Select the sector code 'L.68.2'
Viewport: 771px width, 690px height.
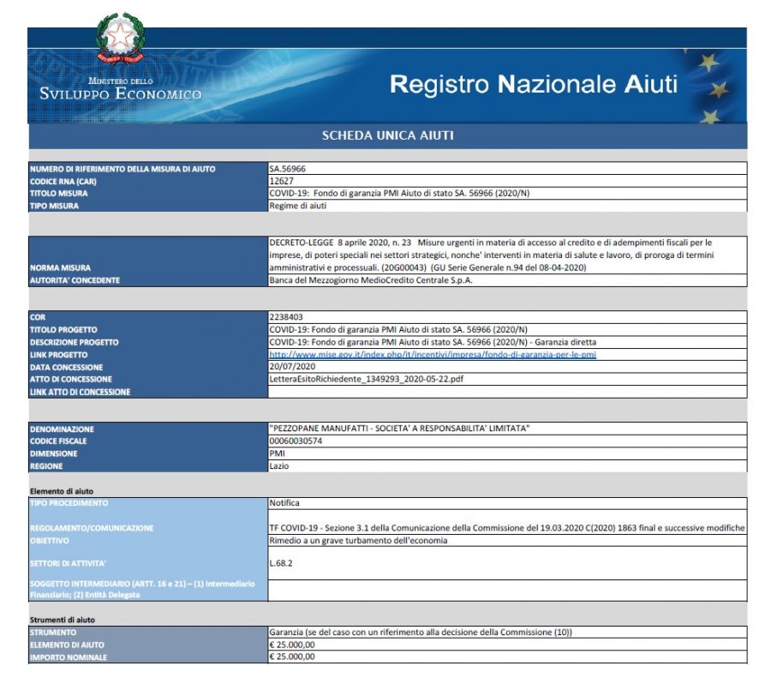280,563
